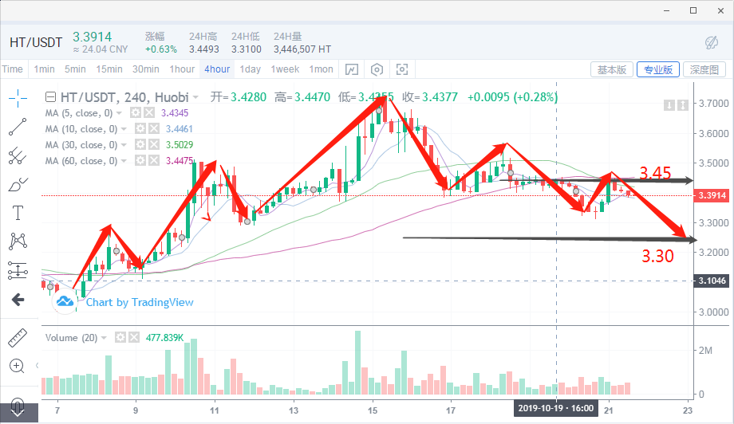The height and width of the screenshot is (424, 734).
Task: Switch to 5min interval
Action: click(75, 69)
